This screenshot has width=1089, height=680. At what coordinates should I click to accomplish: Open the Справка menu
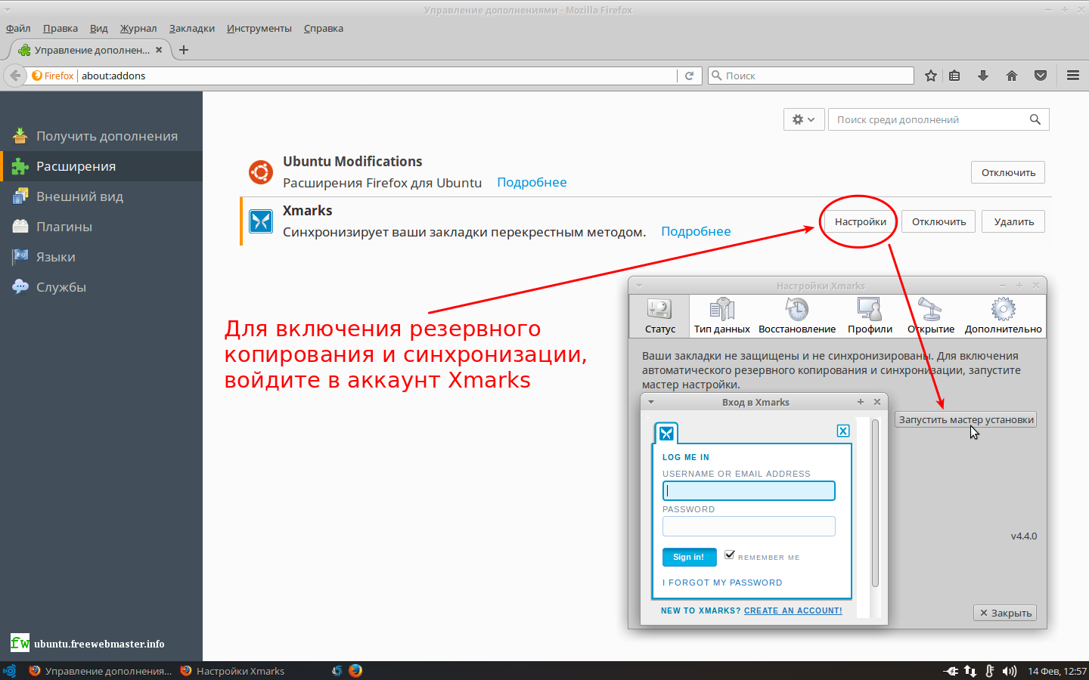pyautogui.click(x=324, y=28)
